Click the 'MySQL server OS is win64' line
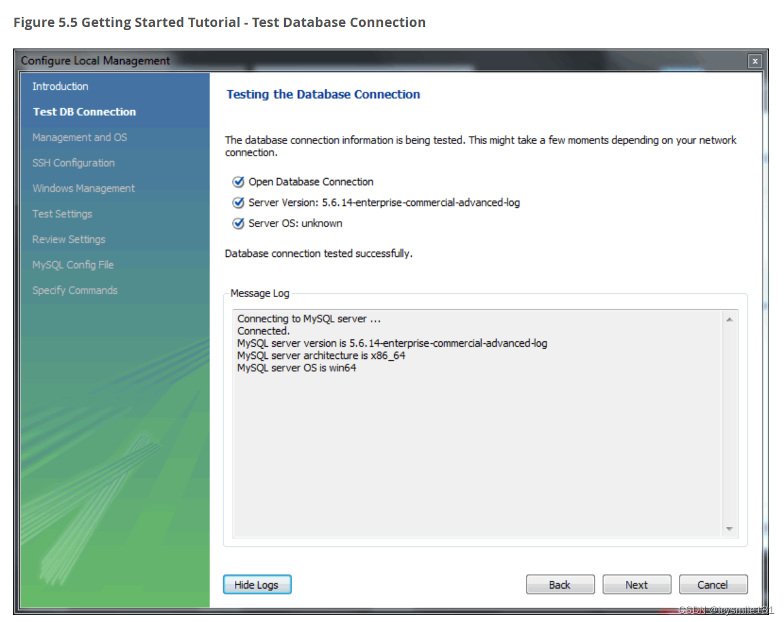This screenshot has height=622, width=784. (x=297, y=368)
